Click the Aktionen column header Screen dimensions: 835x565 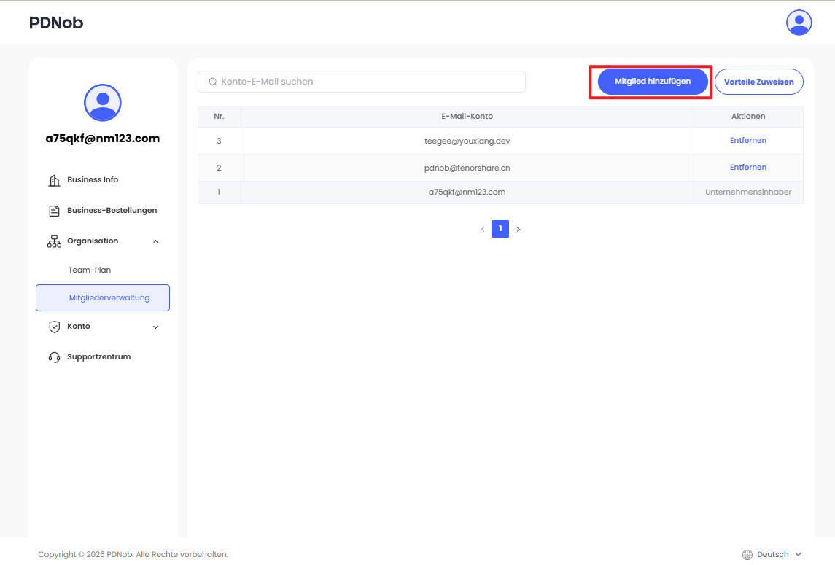click(x=748, y=116)
